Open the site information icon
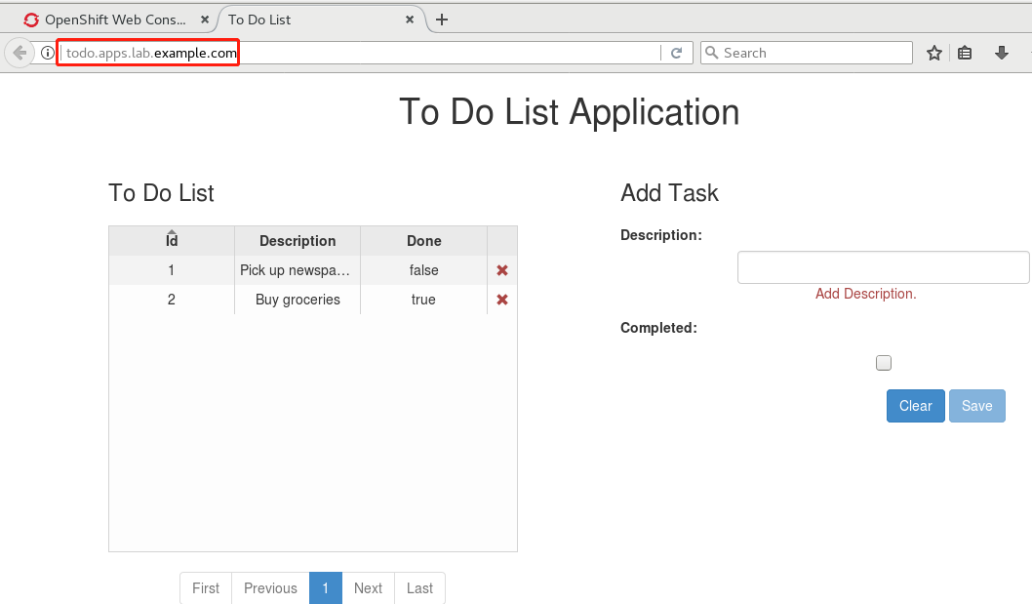The width and height of the screenshot is (1032, 604). point(48,53)
